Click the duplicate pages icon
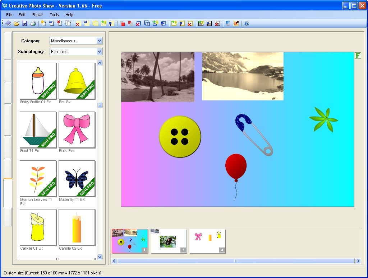The image size is (368, 278). click(68, 23)
